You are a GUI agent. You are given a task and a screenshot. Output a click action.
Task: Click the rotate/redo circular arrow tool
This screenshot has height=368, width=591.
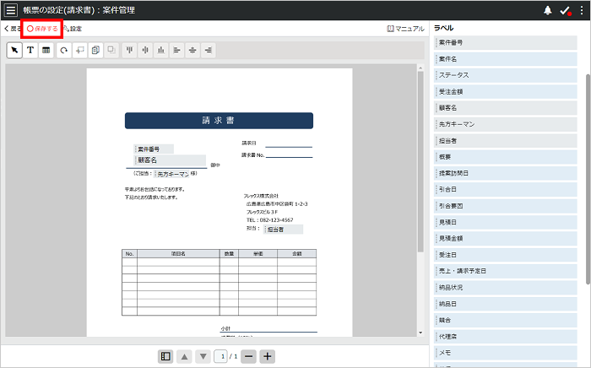[x=63, y=50]
